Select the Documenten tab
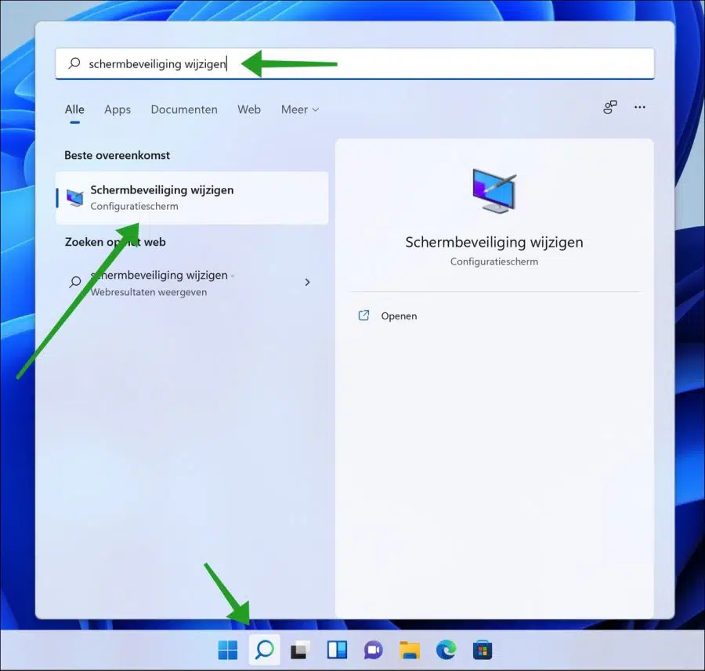The height and width of the screenshot is (671, 705). pyautogui.click(x=184, y=109)
